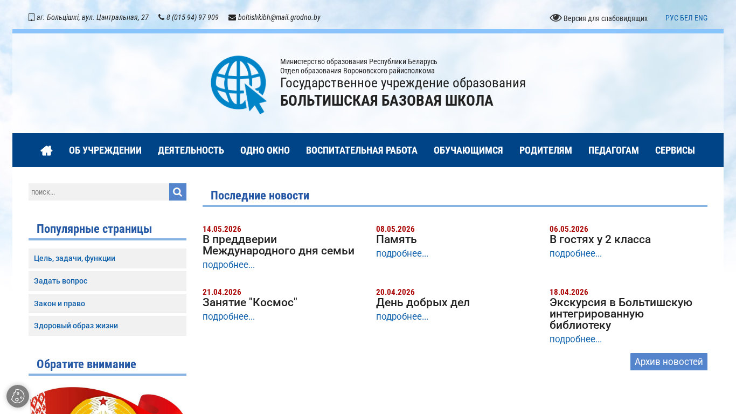Open news Экскурсия в Больтишскую интегрированную библиотеку
This screenshot has height=414, width=736.
621,314
